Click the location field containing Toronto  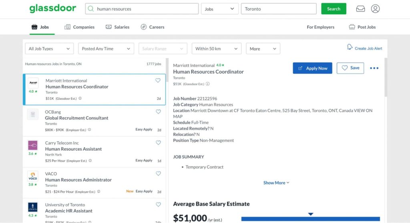click(279, 9)
